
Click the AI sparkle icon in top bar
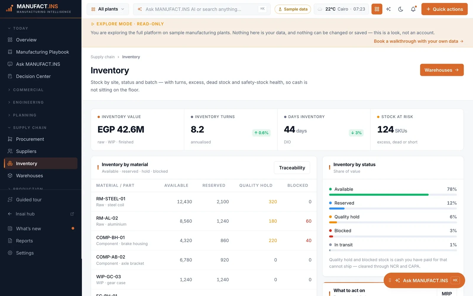pyautogui.click(x=388, y=9)
